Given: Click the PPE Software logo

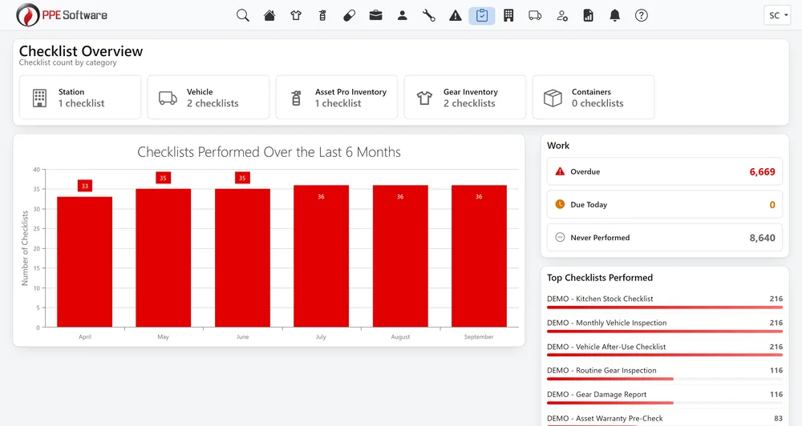Looking at the screenshot, I should click(x=62, y=15).
